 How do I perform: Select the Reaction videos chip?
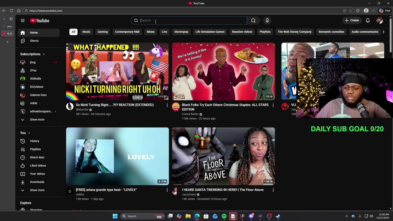[242, 32]
